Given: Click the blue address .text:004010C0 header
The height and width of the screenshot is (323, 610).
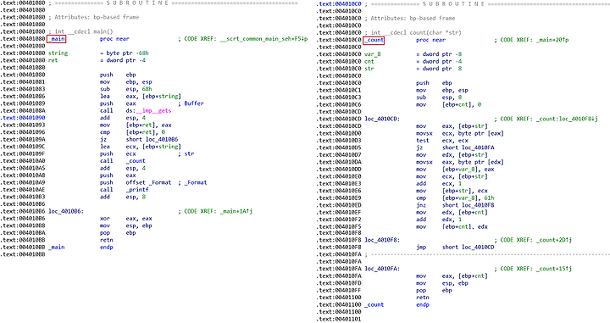Looking at the screenshot, I should tap(338, 4).
